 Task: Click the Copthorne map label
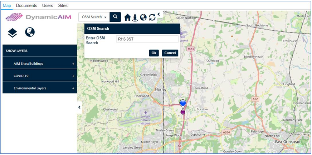click(x=198, y=135)
